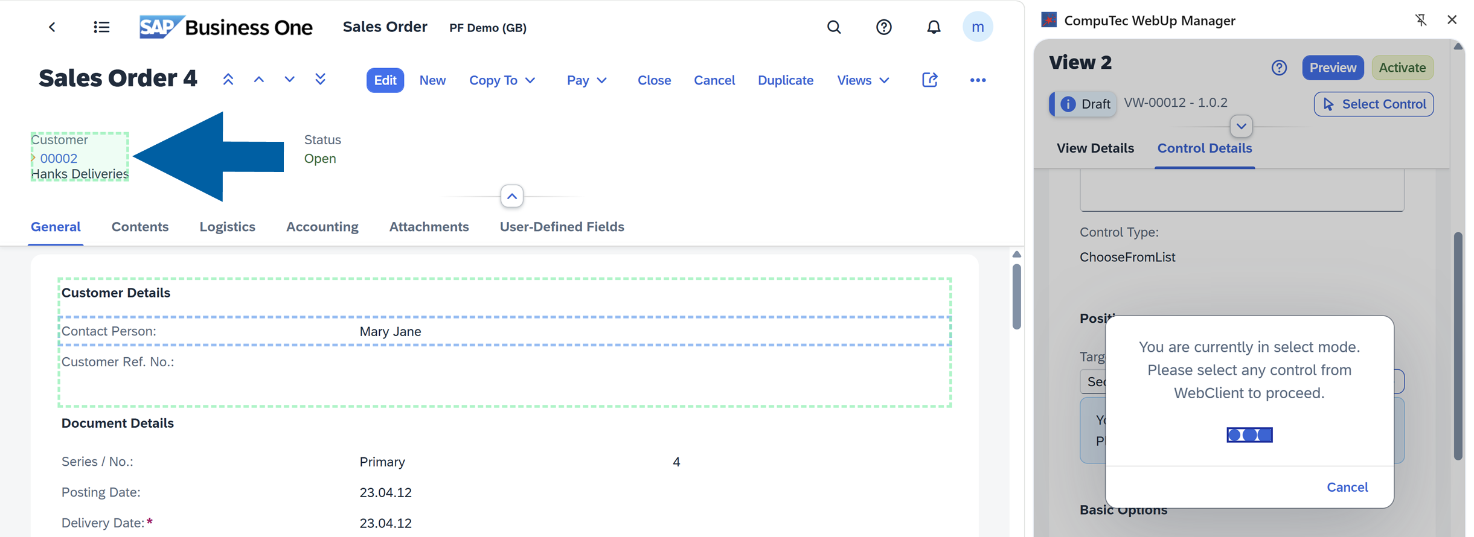
Task: Click the user avatar 'm'
Action: pos(977,27)
